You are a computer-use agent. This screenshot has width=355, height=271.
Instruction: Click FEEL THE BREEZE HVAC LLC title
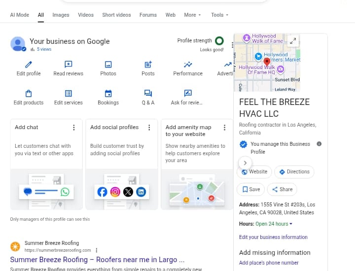point(275,108)
